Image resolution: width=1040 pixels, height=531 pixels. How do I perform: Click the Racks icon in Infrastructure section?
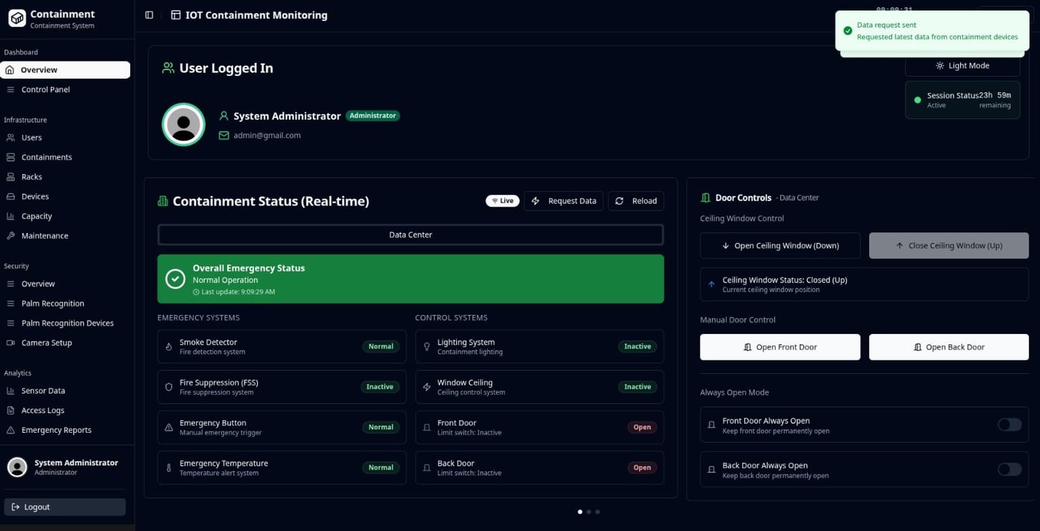[x=11, y=177]
